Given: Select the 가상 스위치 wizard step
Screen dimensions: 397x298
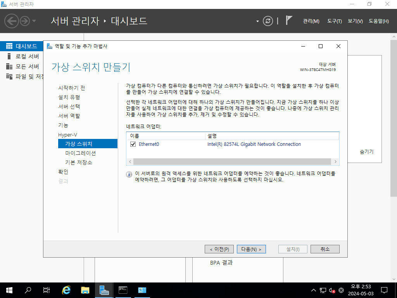Looking at the screenshot, I should [88, 144].
